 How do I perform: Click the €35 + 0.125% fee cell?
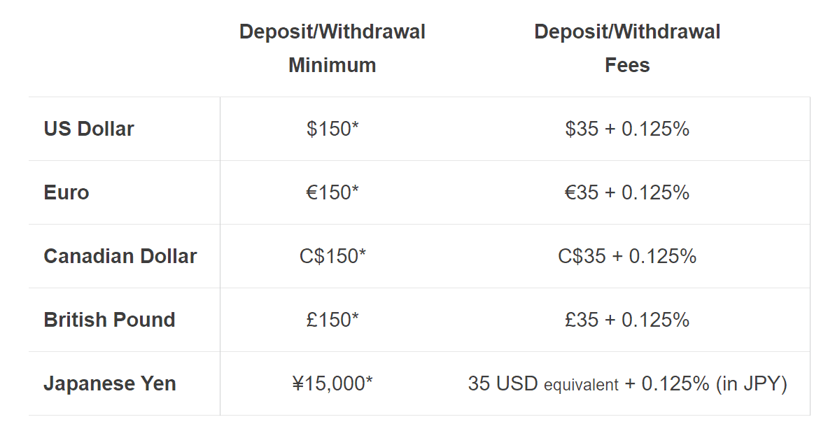pos(627,192)
